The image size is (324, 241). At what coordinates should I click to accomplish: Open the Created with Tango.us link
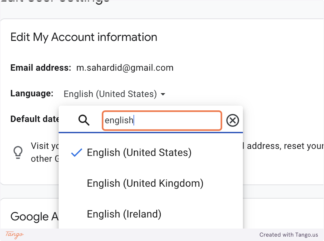(x=289, y=235)
